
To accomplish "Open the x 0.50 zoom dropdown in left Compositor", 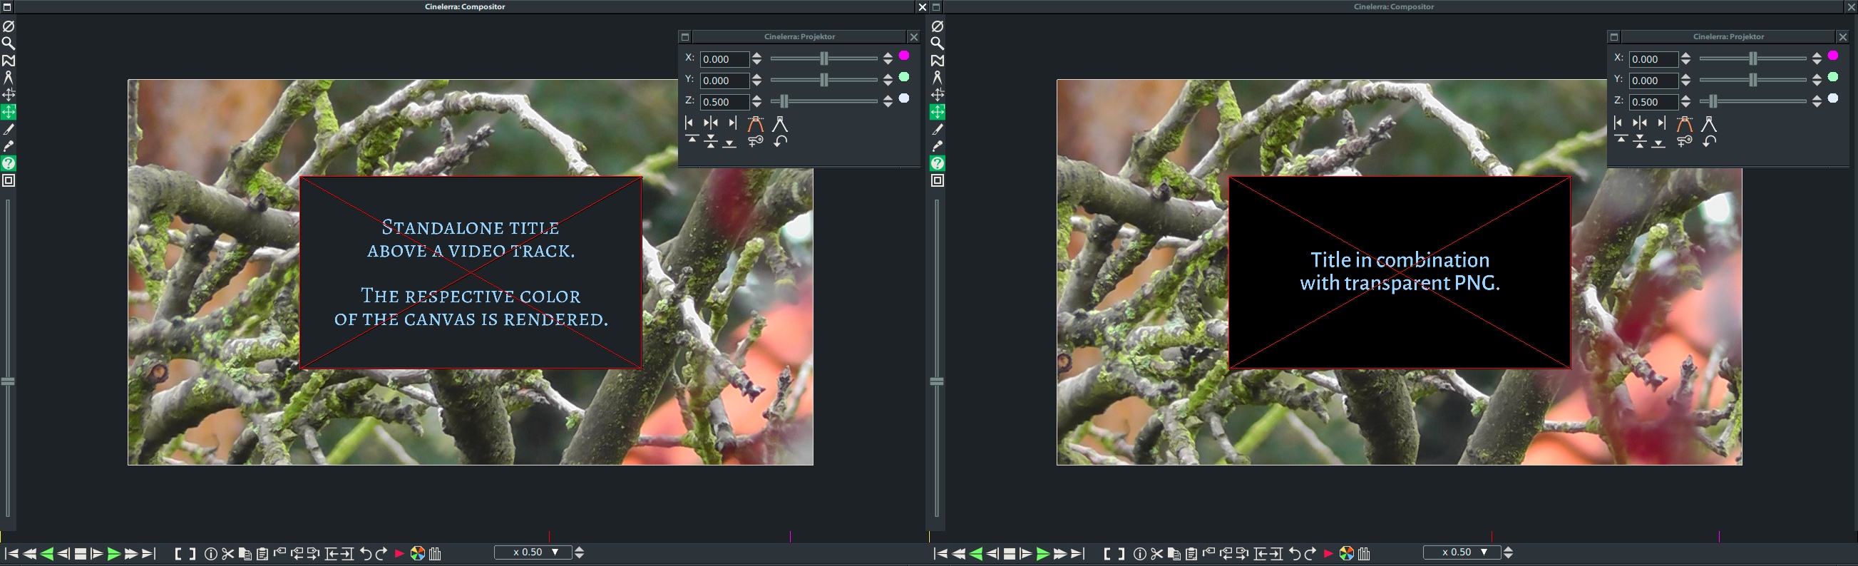I will 555,552.
